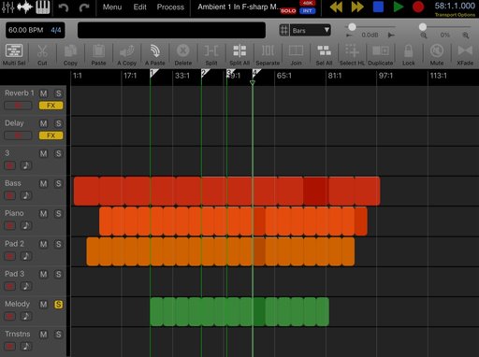The image size is (479, 357).
Task: Click timeline marker 1 flag
Action: pyautogui.click(x=153, y=74)
